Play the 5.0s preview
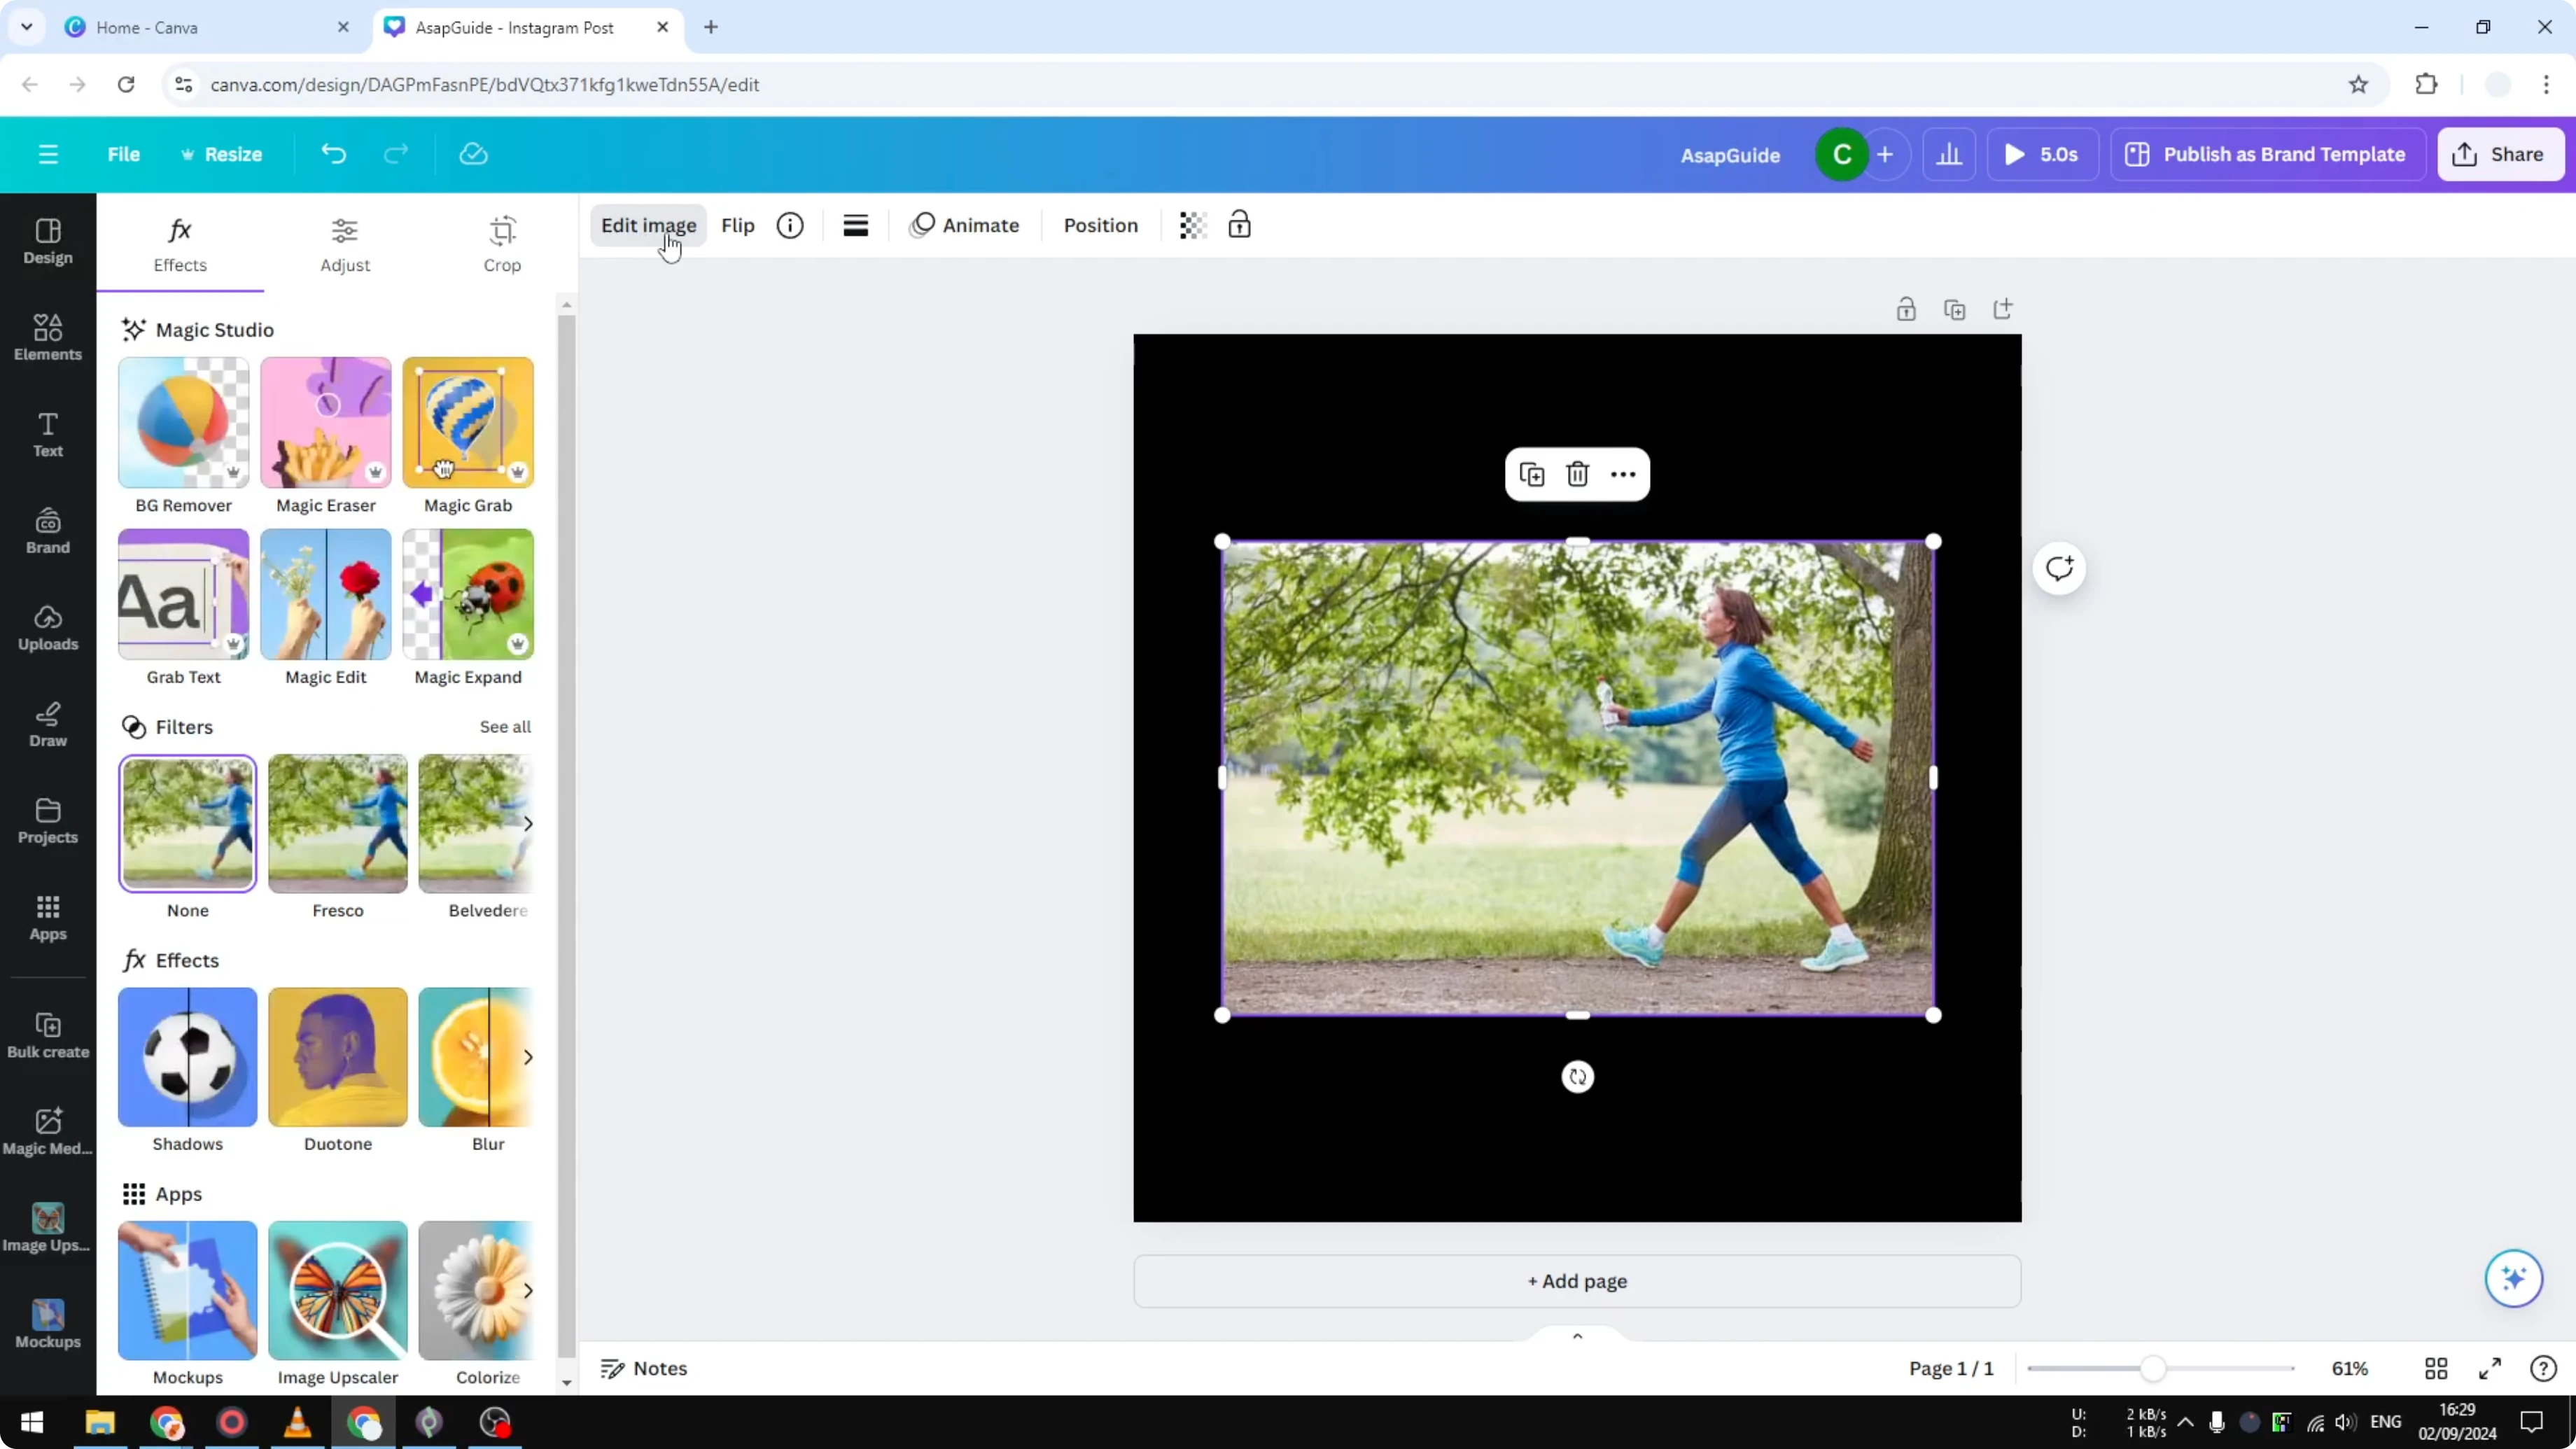Screen dimensions: 2576x1449 tap(2043, 154)
